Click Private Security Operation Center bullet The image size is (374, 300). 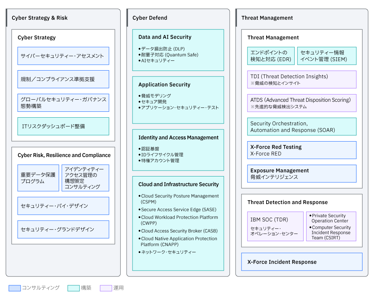(x=329, y=218)
